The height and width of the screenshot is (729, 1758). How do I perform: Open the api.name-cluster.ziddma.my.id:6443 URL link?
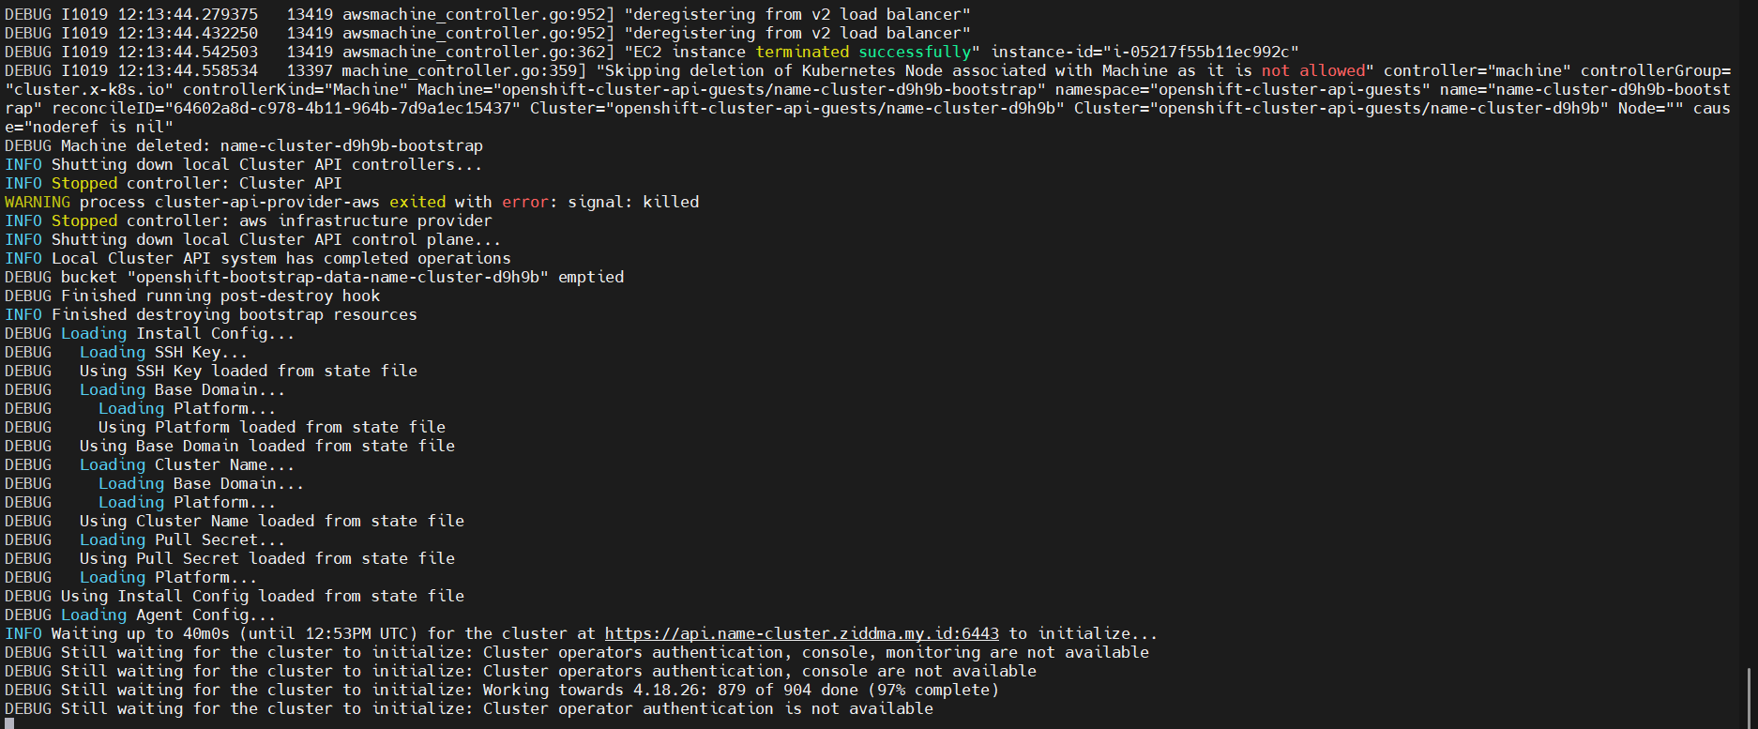tap(801, 633)
